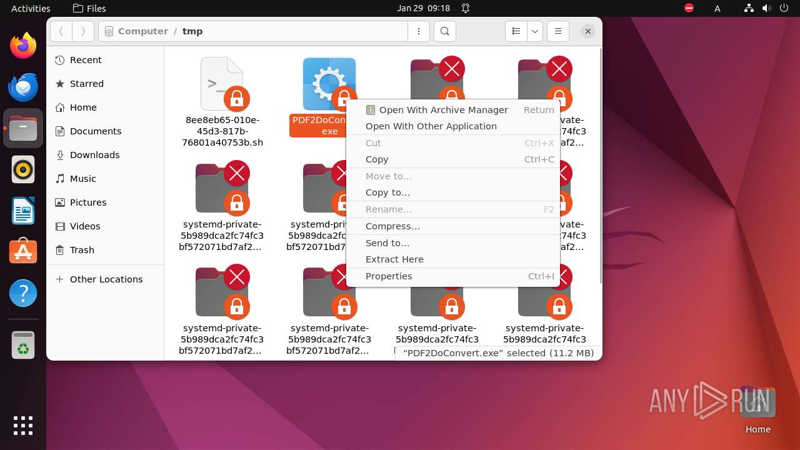Open the Activities overview

[x=31, y=8]
